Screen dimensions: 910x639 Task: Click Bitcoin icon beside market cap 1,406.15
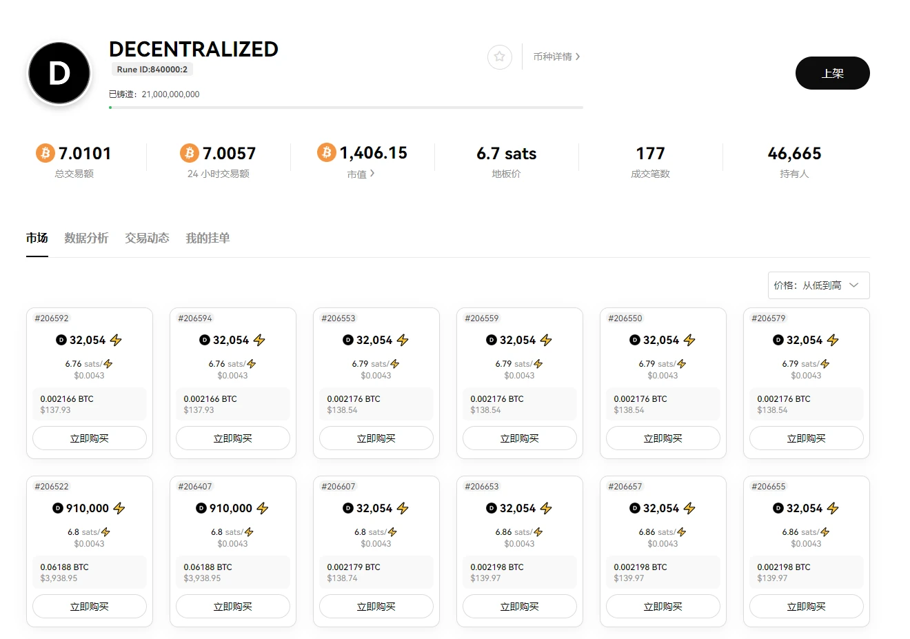(327, 152)
